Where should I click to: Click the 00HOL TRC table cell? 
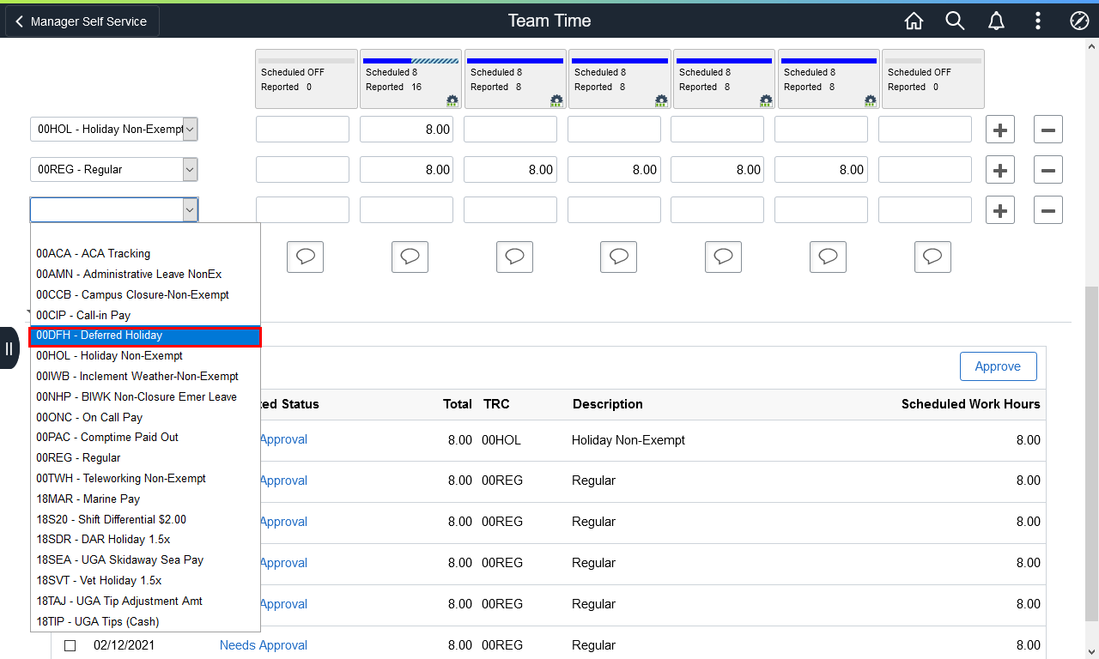[501, 440]
